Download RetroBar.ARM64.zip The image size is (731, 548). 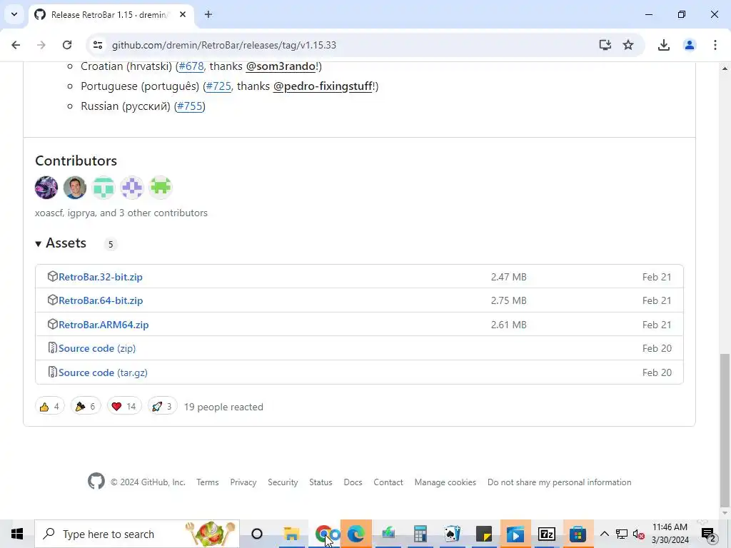click(x=104, y=325)
